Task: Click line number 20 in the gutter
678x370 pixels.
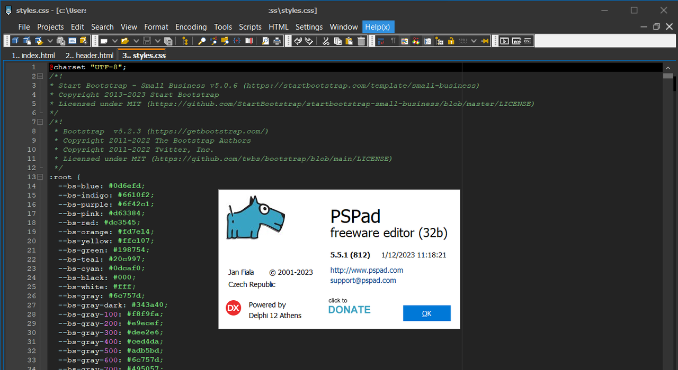Action: click(x=32, y=241)
